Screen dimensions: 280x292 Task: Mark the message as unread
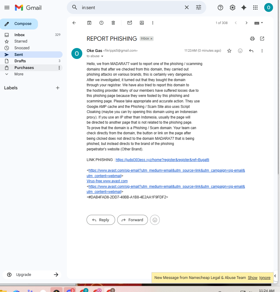click(x=130, y=23)
